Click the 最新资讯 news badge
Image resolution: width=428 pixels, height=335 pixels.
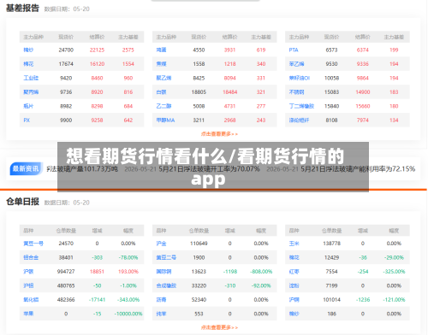click(x=26, y=169)
